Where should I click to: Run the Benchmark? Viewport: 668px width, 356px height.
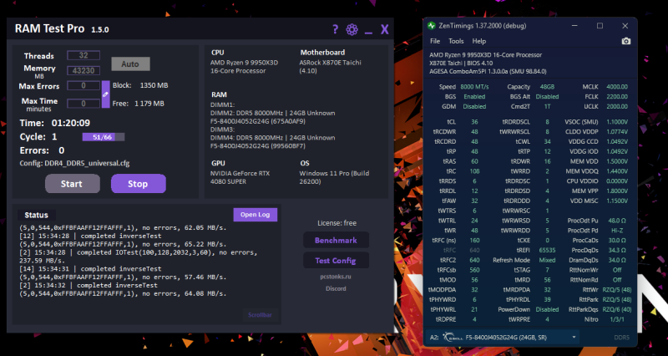(x=336, y=241)
